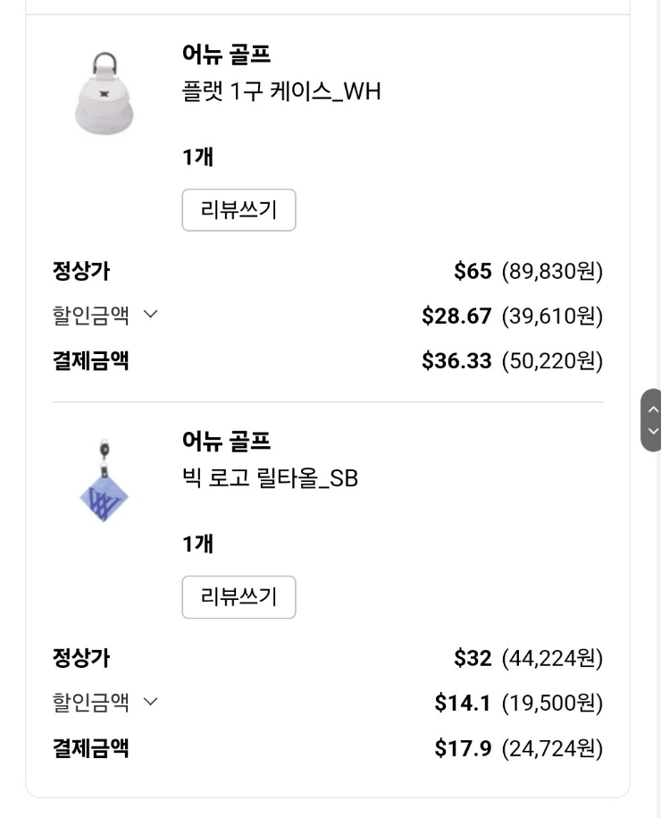Expand discount chevron under the $65 item
Viewport: 661px width, 818px height.
pos(150,316)
